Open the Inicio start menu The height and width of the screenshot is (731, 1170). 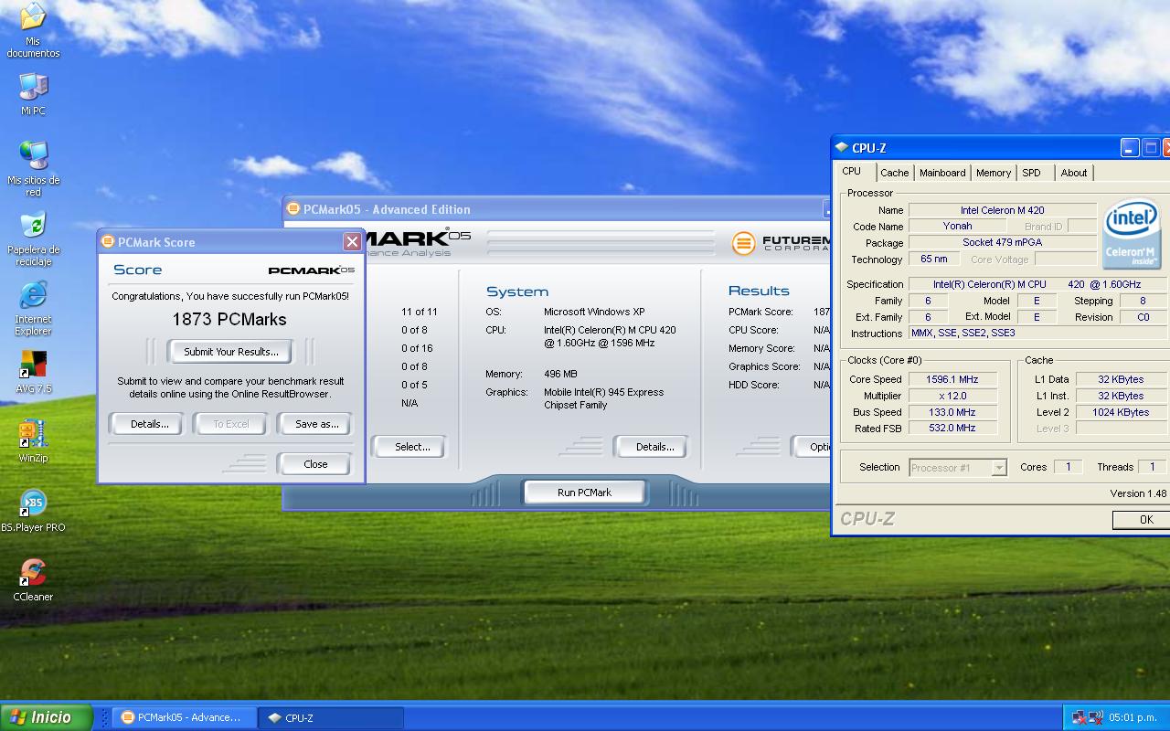pos(46,717)
